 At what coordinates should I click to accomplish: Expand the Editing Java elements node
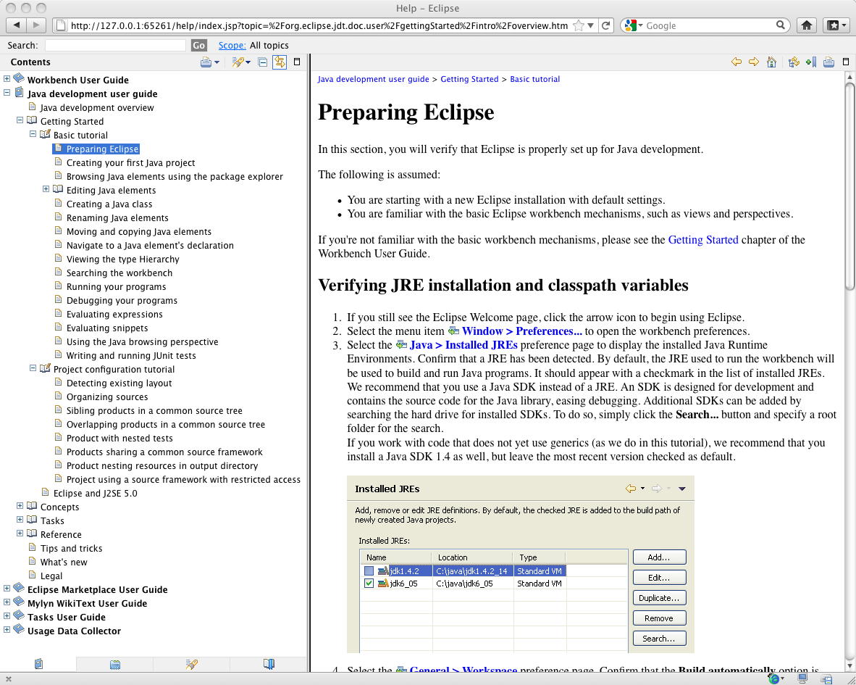(x=46, y=189)
